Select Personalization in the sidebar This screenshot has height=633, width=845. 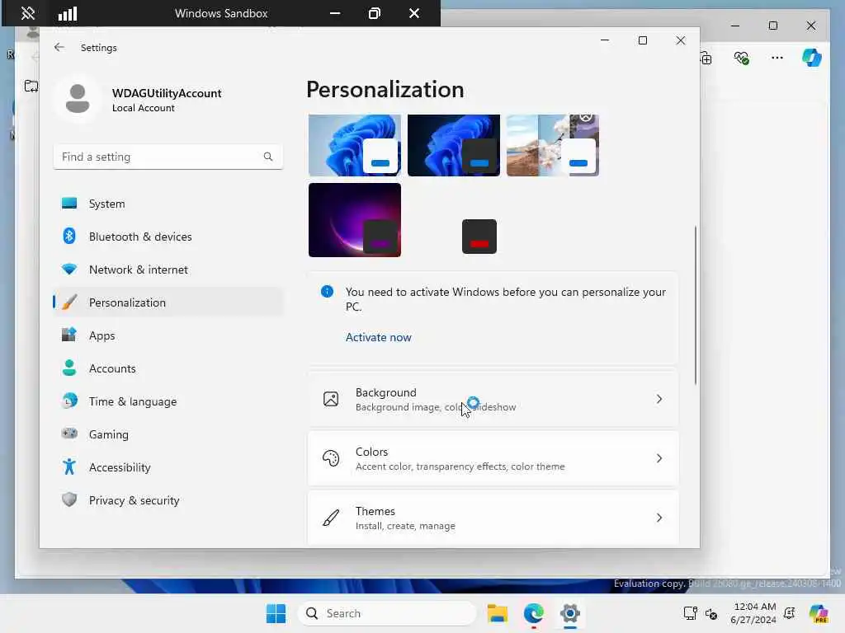(168, 302)
